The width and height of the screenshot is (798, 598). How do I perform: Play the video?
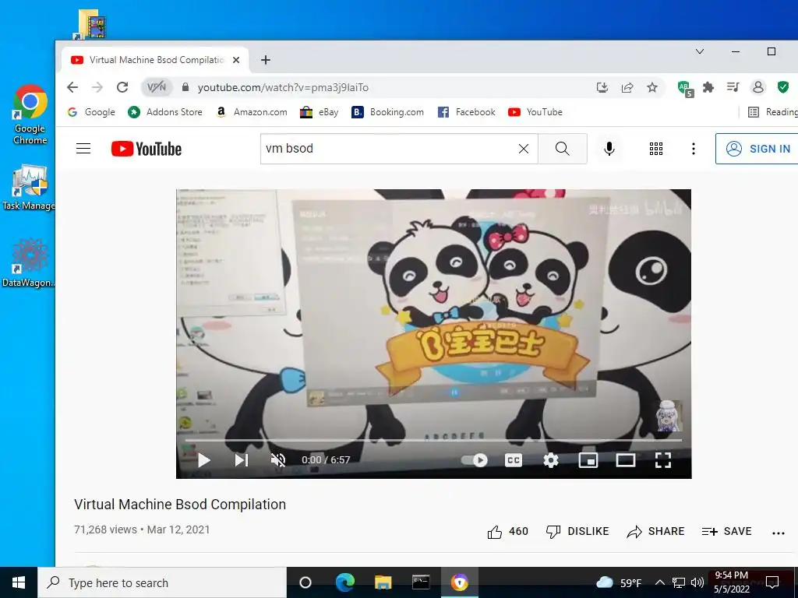204,460
